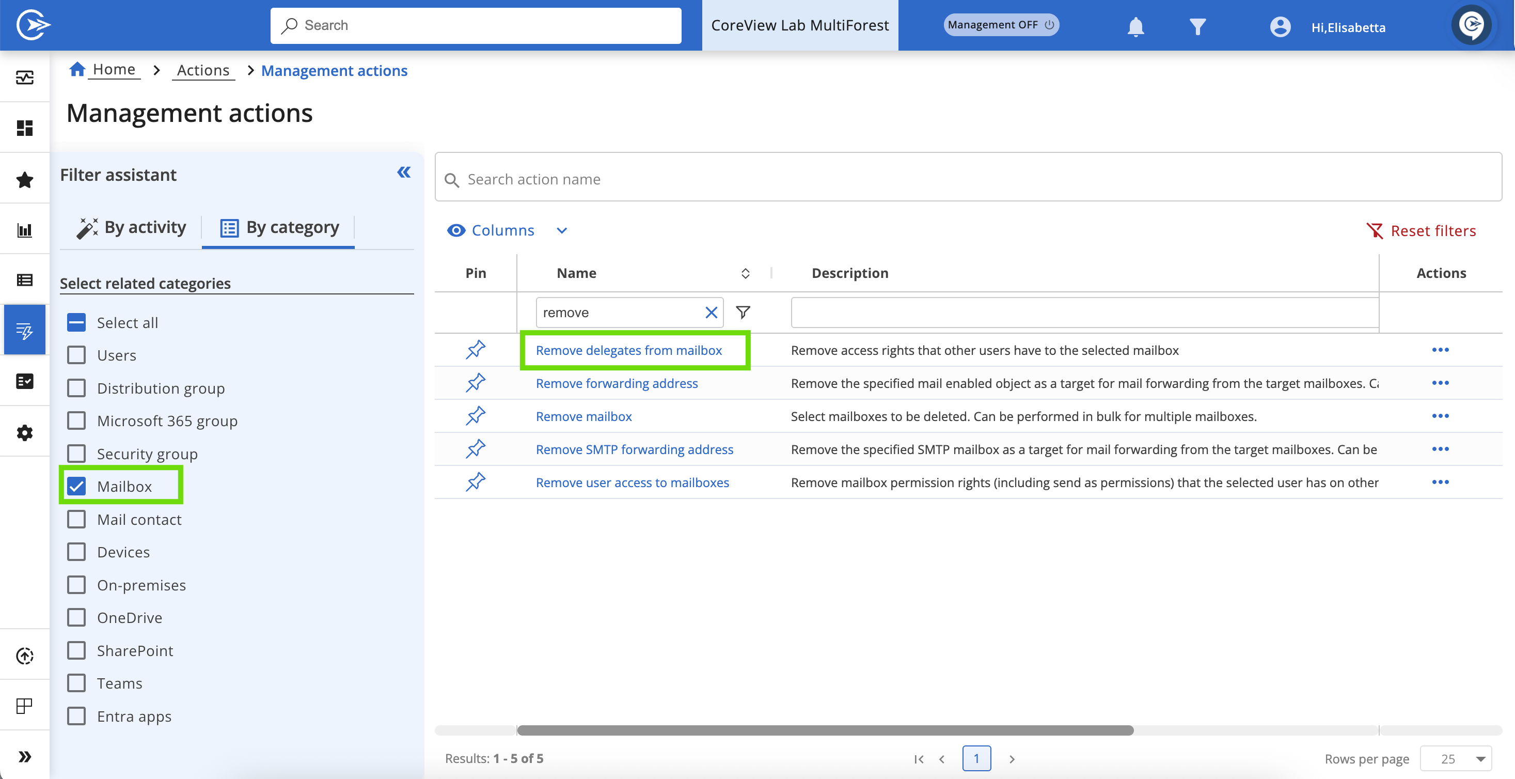Select page 1 in pagination
This screenshot has width=1515, height=779.
click(x=976, y=758)
